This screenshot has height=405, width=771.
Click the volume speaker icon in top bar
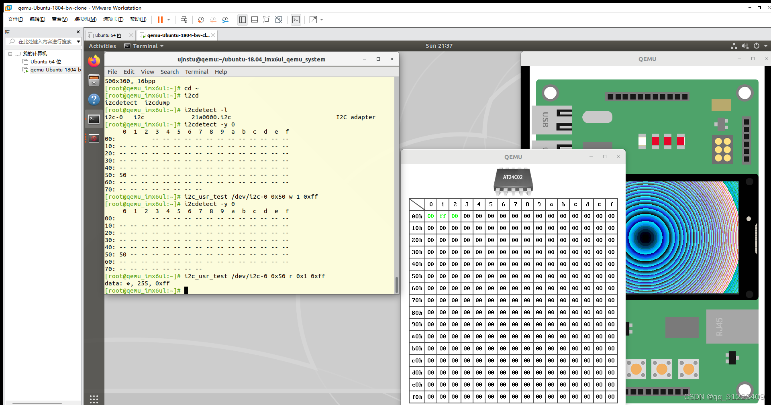(x=745, y=46)
